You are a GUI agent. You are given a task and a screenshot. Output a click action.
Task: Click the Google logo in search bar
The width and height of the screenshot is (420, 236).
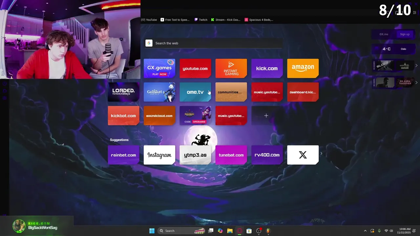coord(149,43)
